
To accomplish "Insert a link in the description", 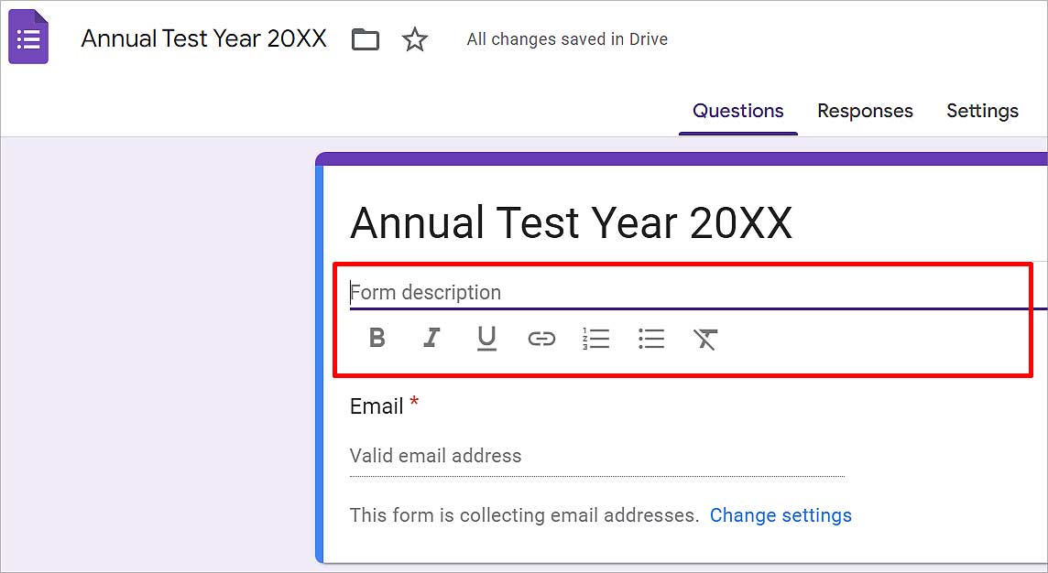I will 541,340.
